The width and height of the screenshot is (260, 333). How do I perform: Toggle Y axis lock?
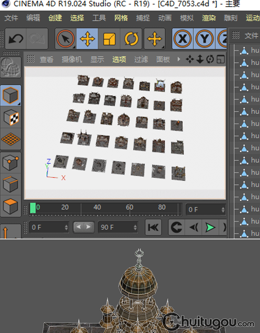click(205, 39)
